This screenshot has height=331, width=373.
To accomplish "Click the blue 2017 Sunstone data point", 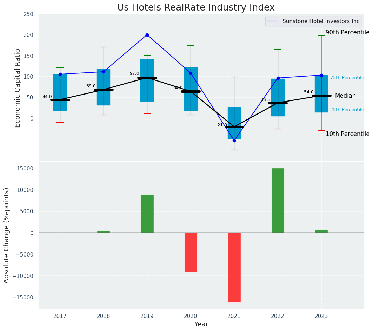I will [x=60, y=74].
